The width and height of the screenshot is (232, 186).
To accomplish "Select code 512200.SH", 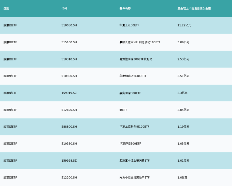I will tap(69, 178).
